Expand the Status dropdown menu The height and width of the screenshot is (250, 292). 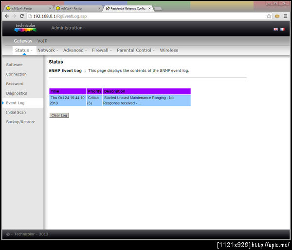[x=23, y=50]
